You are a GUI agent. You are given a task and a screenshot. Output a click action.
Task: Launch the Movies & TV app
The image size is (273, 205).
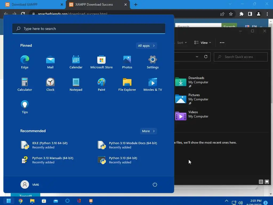[153, 85]
